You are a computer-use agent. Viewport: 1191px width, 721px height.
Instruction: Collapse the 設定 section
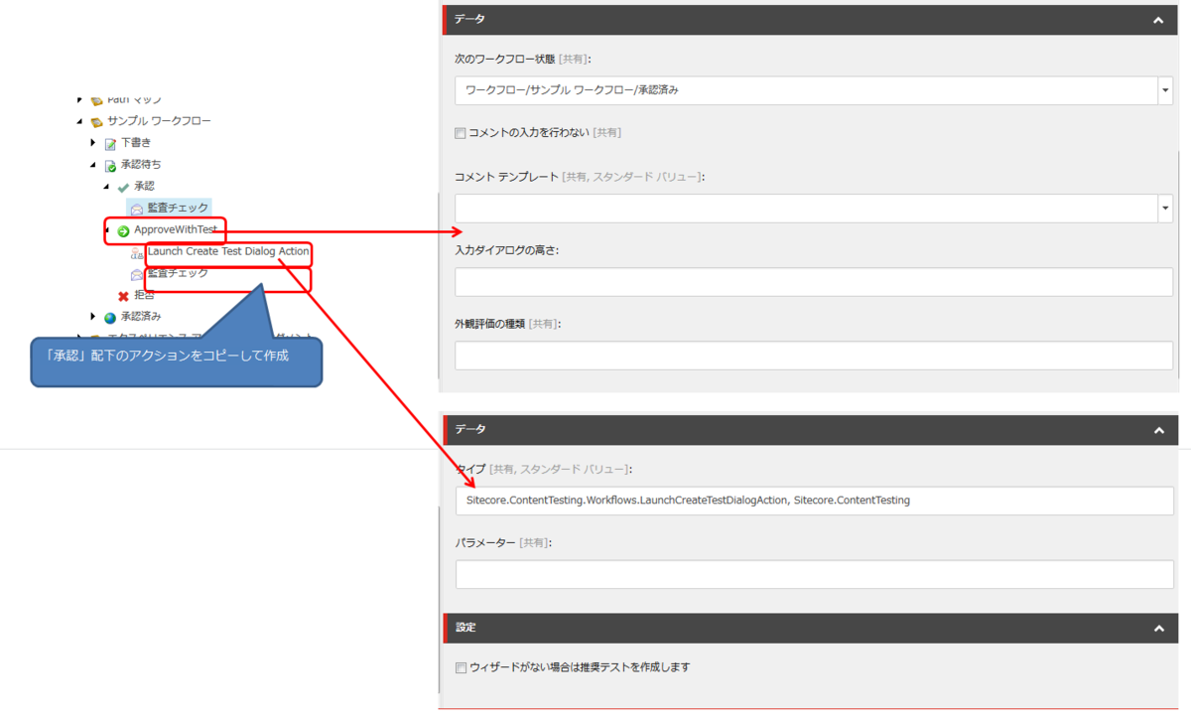1158,629
